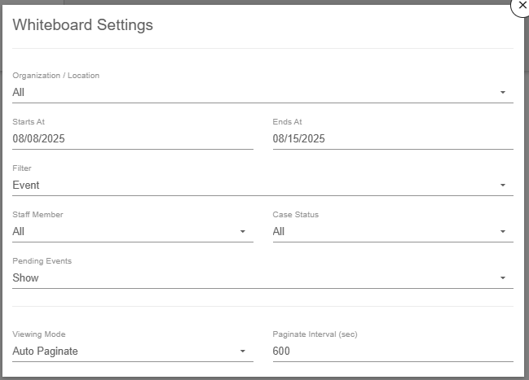Open Pending Events selector showing Show
The width and height of the screenshot is (529, 380).
[245, 278]
